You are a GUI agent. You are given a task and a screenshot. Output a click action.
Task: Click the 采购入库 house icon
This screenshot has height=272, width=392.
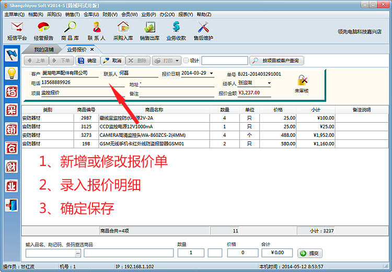point(123,30)
